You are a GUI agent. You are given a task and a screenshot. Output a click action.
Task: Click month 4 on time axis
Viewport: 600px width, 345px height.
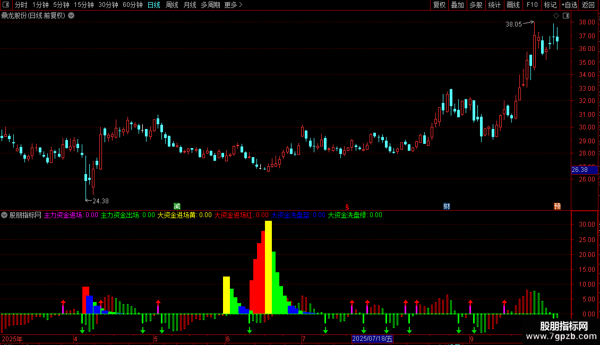[x=75, y=339]
